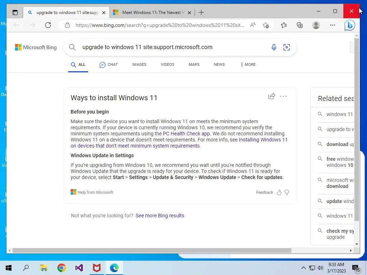Image resolution: width=367 pixels, height=275 pixels.
Task: Give thumbs down feedback
Action: [287, 192]
